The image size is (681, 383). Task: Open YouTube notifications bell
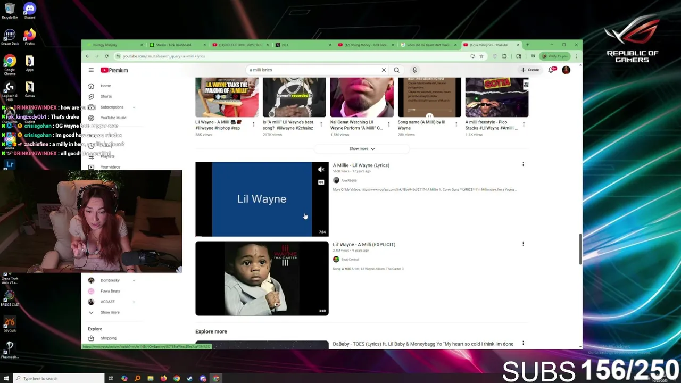pos(551,70)
